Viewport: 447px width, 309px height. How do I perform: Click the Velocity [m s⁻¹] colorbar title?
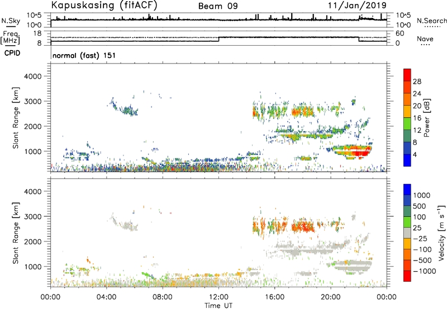tap(441, 233)
